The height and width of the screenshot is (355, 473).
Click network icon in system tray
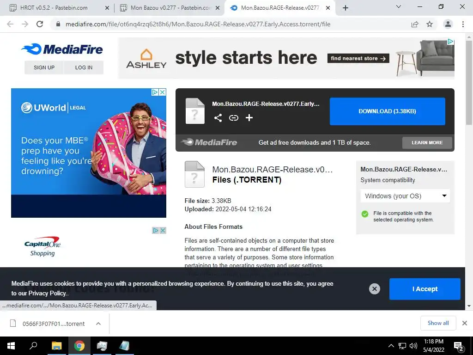[402, 346]
